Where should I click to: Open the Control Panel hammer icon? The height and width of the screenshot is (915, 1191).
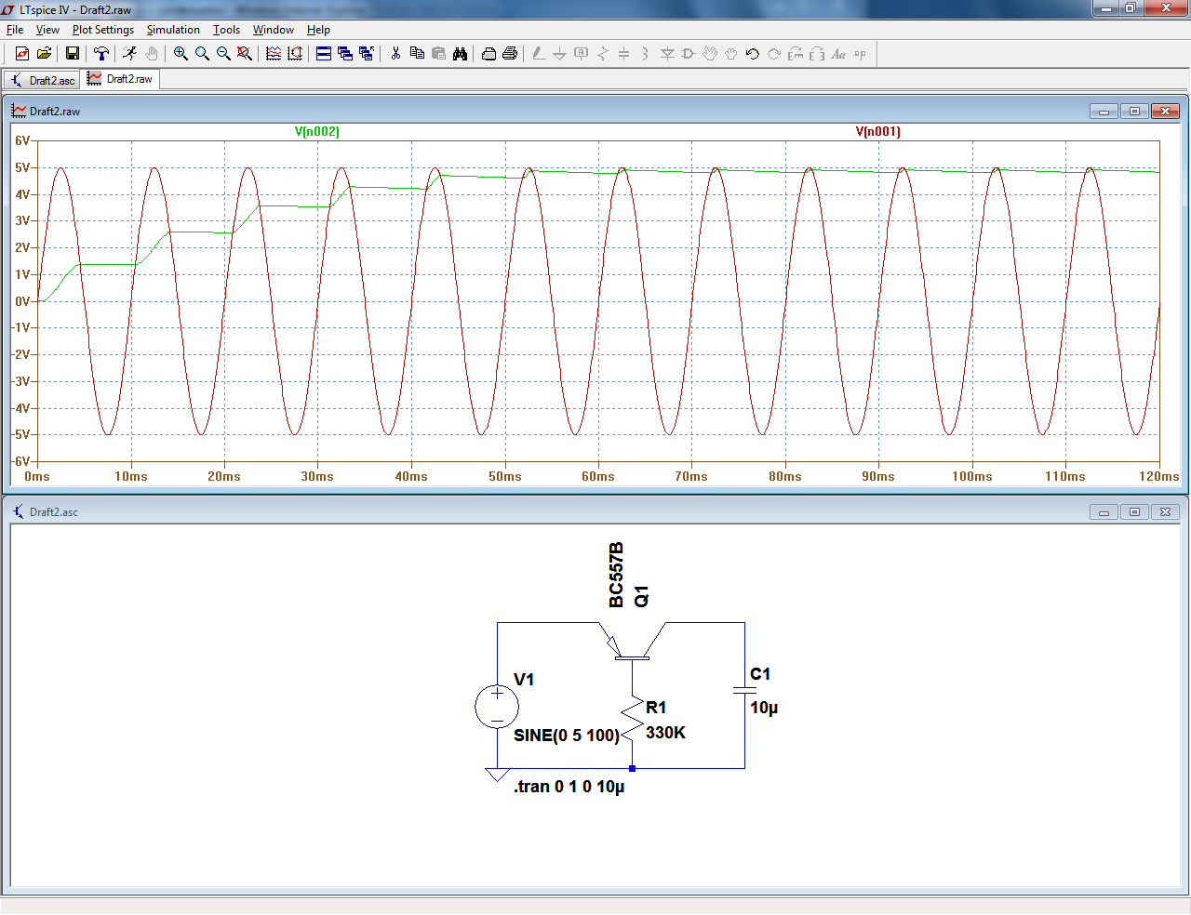click(101, 54)
